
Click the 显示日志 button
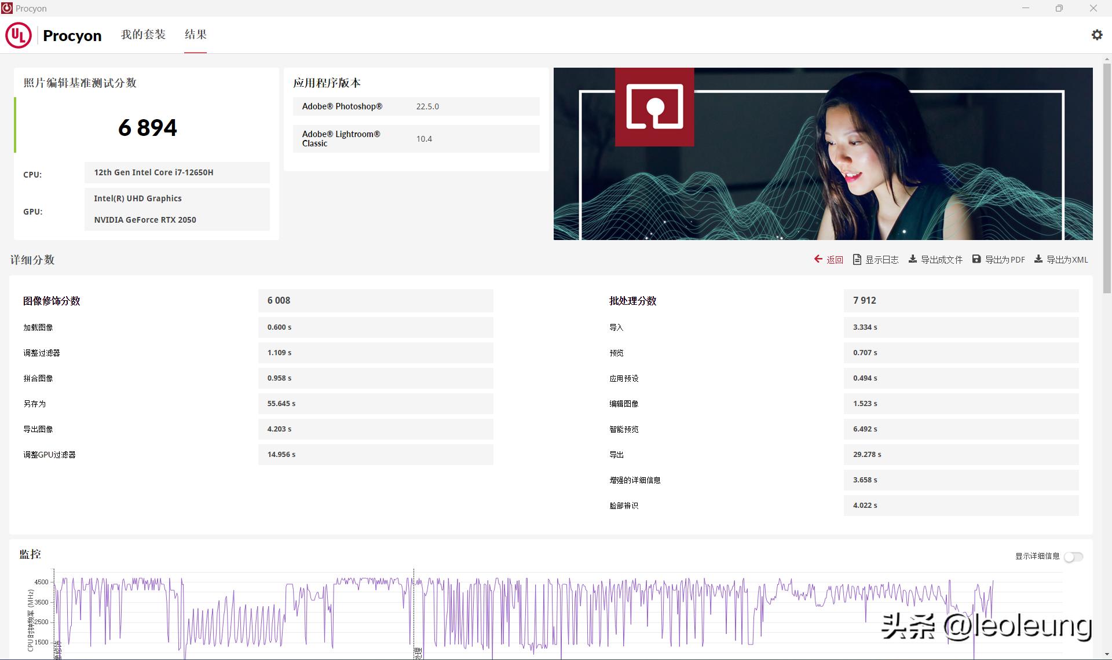[881, 260]
